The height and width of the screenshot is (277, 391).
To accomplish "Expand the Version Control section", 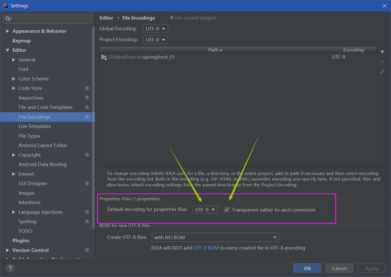I will (x=7, y=250).
